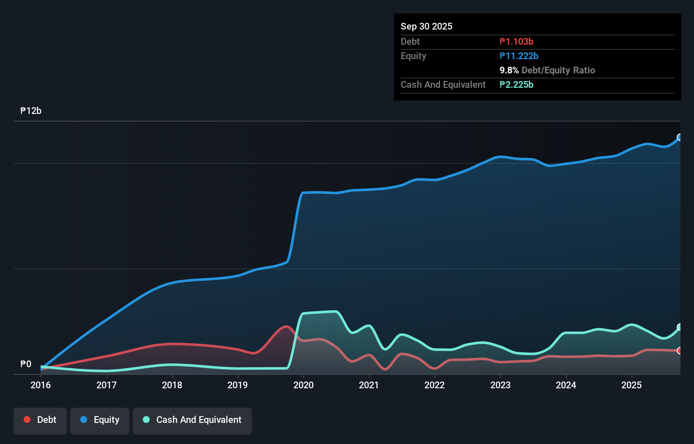
Task: Click the 2016 x-axis label
Action: (41, 385)
